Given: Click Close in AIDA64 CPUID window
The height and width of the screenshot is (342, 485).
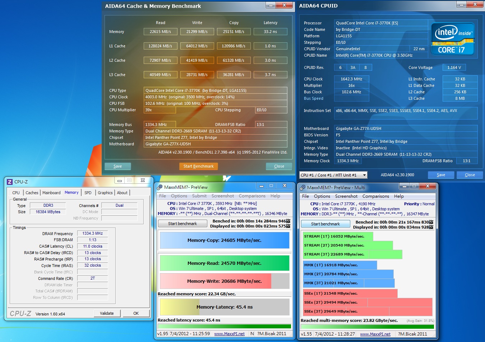Looking at the screenshot, I should pyautogui.click(x=470, y=175).
